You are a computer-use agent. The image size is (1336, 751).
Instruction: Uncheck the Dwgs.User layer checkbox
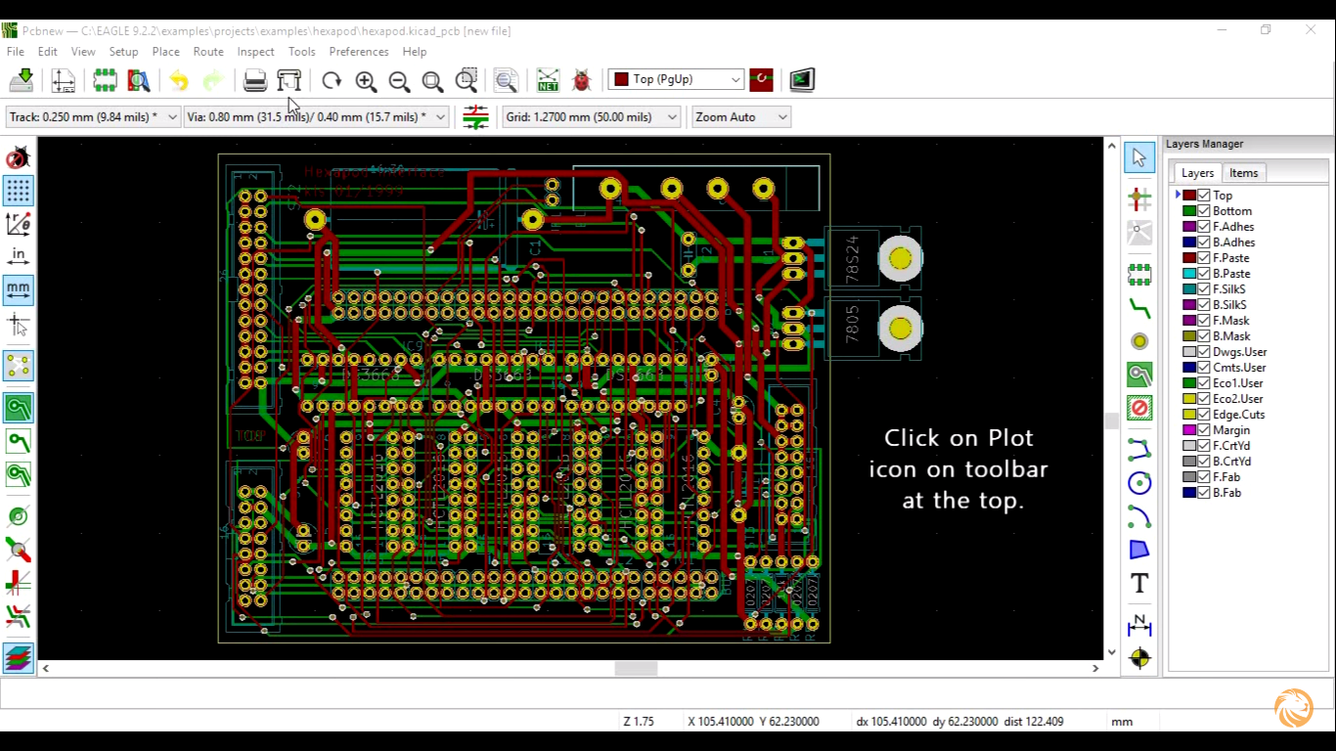pos(1204,352)
